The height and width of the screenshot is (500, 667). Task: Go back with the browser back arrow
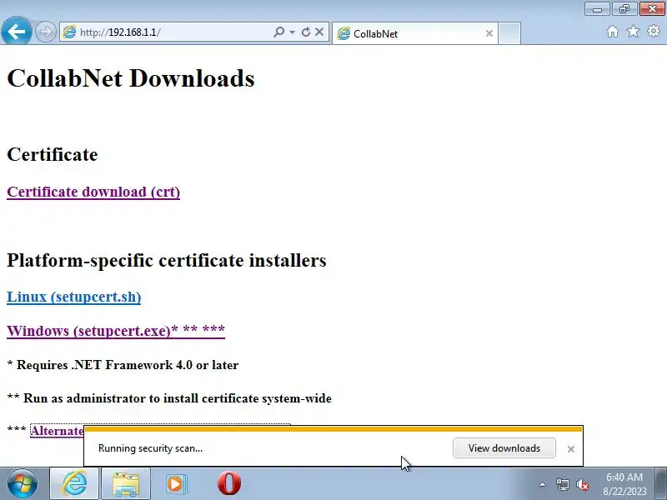tap(16, 31)
